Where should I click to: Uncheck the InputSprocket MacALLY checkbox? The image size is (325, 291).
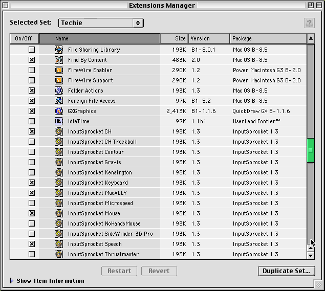32,193
